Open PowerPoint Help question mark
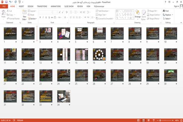The image size is (183, 122). point(165,2)
